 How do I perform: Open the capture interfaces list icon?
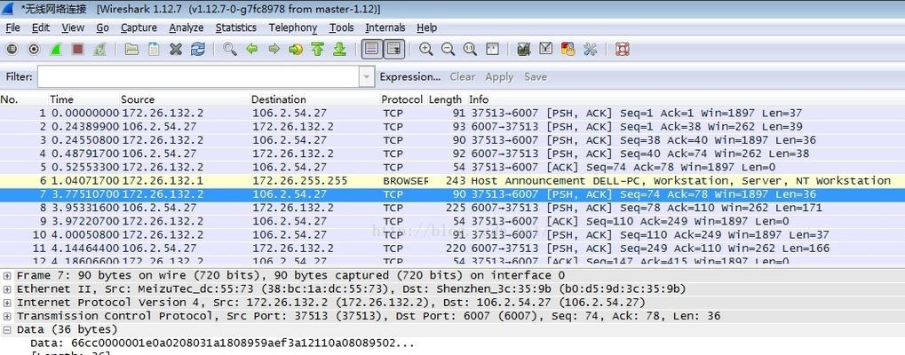(x=12, y=50)
